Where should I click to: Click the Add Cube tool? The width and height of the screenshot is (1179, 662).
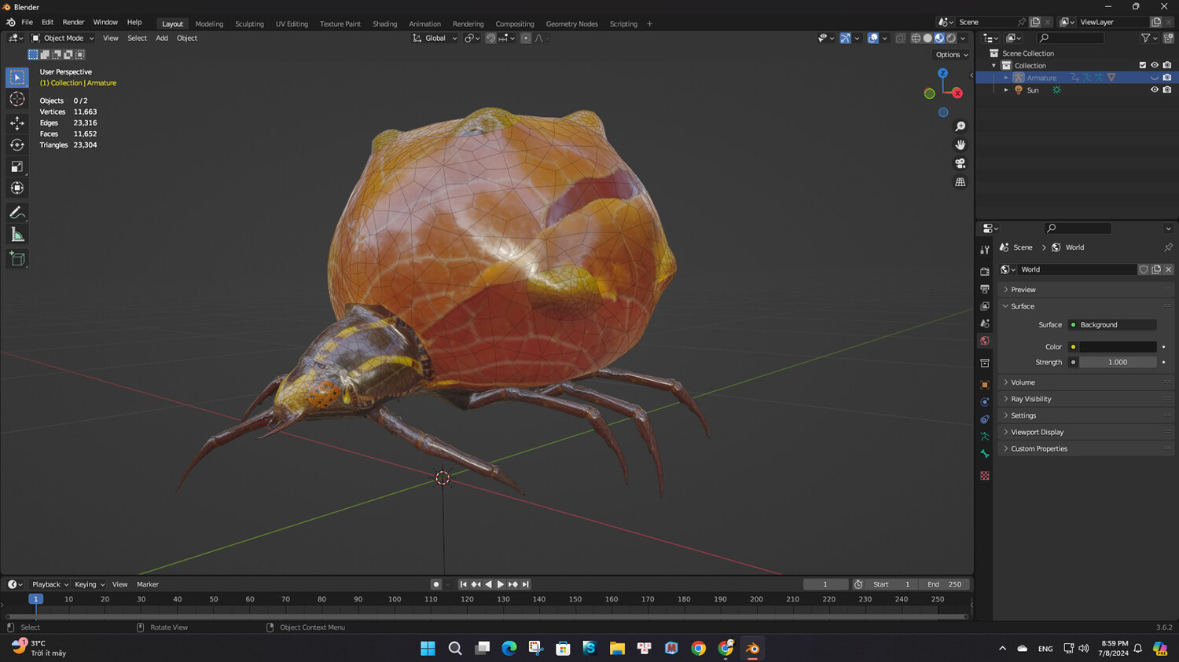(x=17, y=259)
